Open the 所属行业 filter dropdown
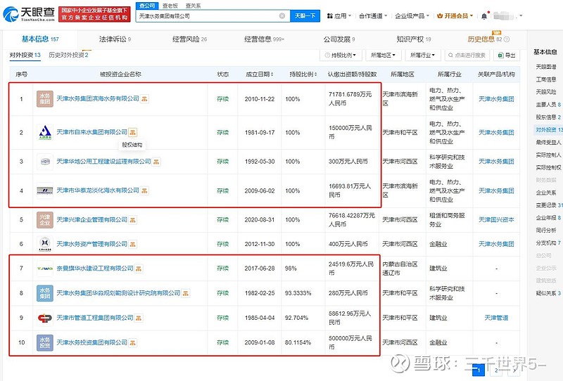Screen dimensions: 563x381 point(422,56)
